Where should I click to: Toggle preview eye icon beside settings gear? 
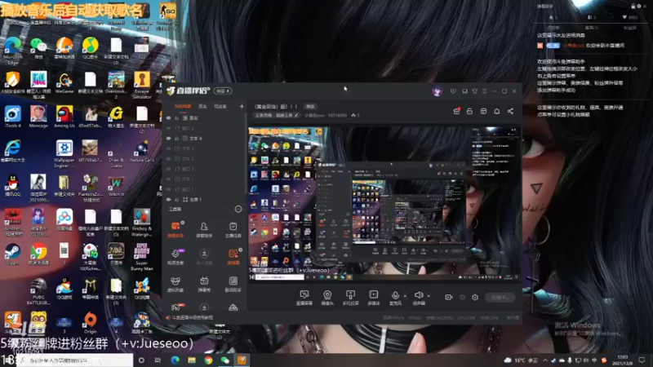point(462,298)
